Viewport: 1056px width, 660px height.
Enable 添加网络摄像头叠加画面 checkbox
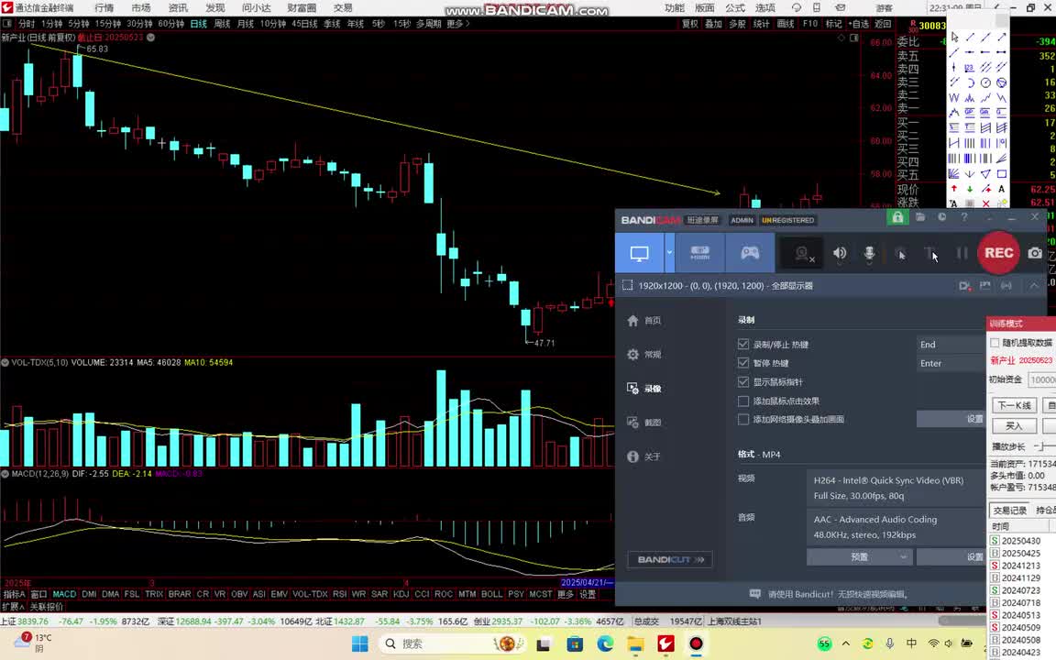click(743, 420)
